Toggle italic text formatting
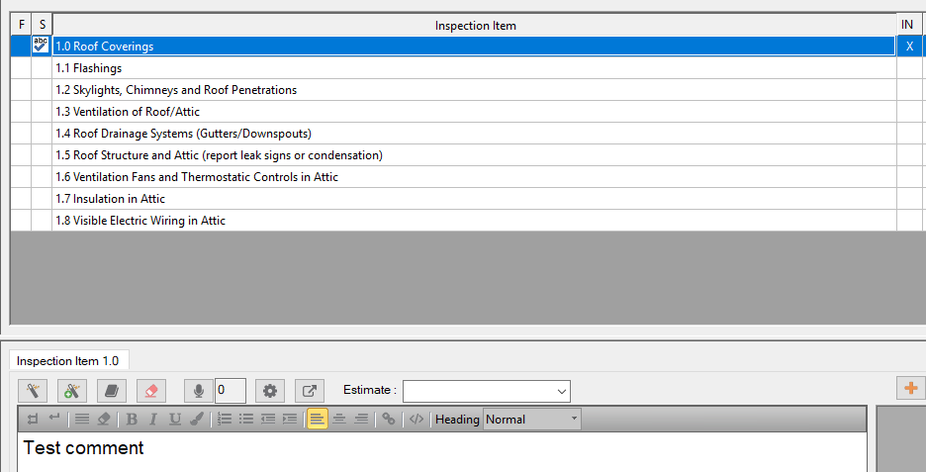This screenshot has height=472, width=926. [x=153, y=420]
